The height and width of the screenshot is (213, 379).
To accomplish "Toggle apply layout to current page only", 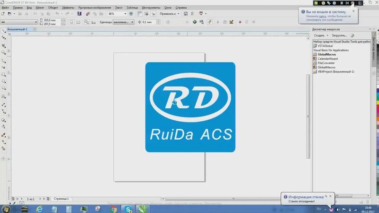I will pos(93,22).
